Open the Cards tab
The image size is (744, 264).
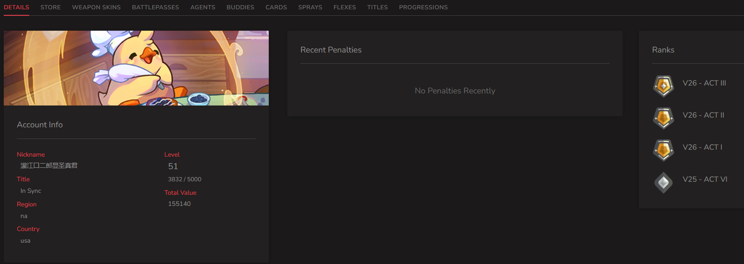click(276, 7)
